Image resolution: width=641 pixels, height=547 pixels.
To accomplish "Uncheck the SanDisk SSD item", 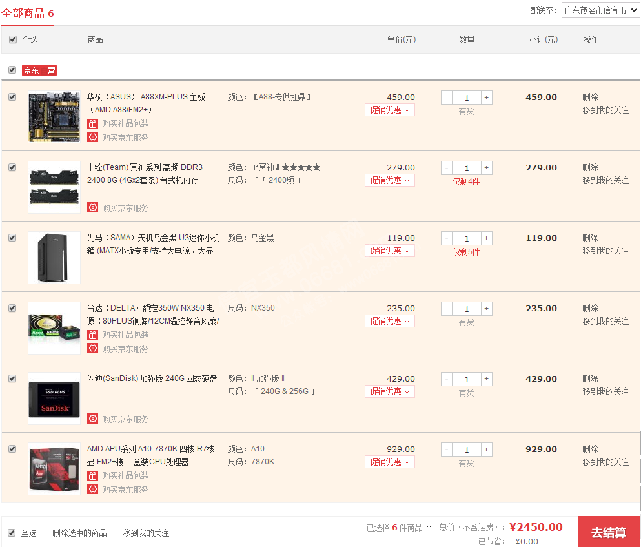I will point(12,378).
